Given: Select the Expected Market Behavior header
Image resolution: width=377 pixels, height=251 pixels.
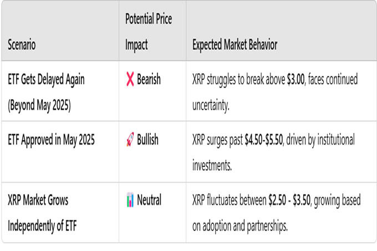Looking at the screenshot, I should tap(235, 45).
